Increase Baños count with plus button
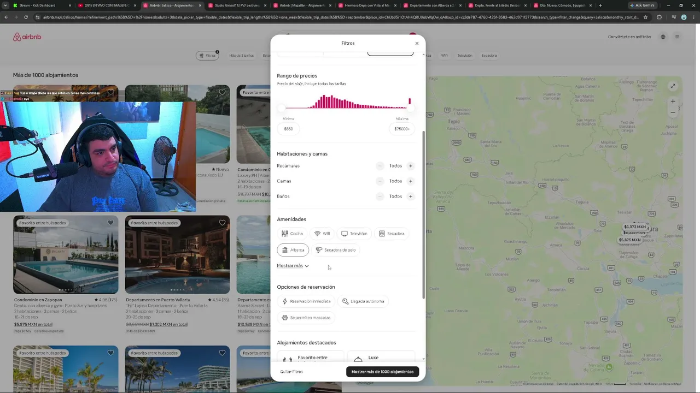 coord(411,196)
